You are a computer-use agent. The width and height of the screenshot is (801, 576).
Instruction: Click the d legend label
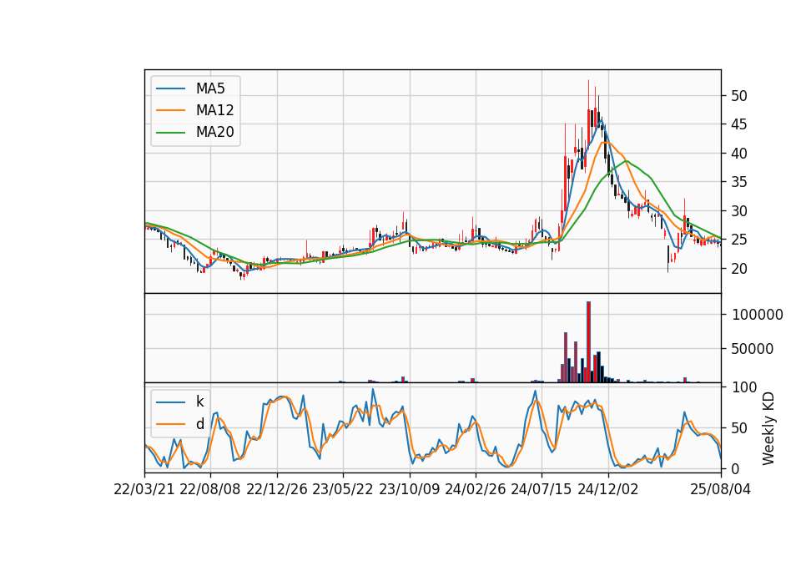coord(200,424)
